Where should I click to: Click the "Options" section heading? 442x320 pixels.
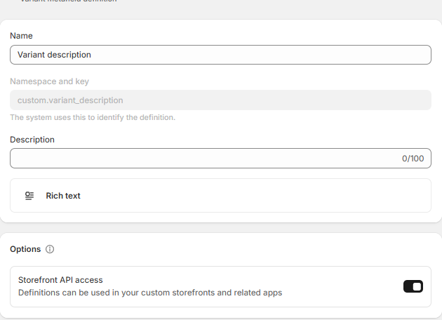pos(25,249)
